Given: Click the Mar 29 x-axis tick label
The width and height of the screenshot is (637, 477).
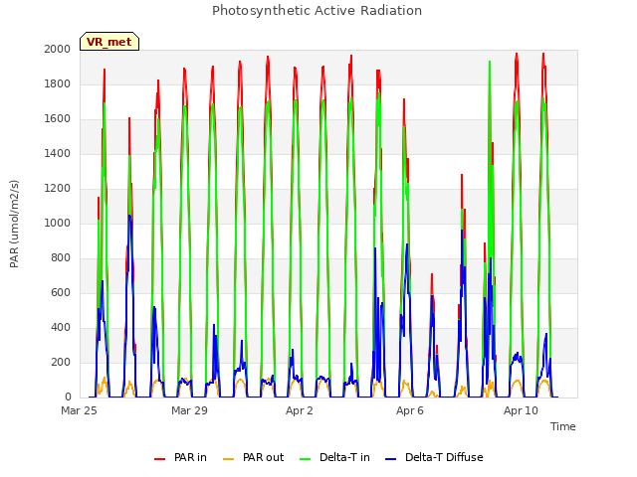Looking at the screenshot, I should point(189,410).
